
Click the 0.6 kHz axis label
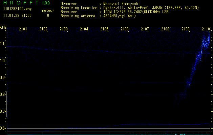pyautogui.click(x=2, y=128)
